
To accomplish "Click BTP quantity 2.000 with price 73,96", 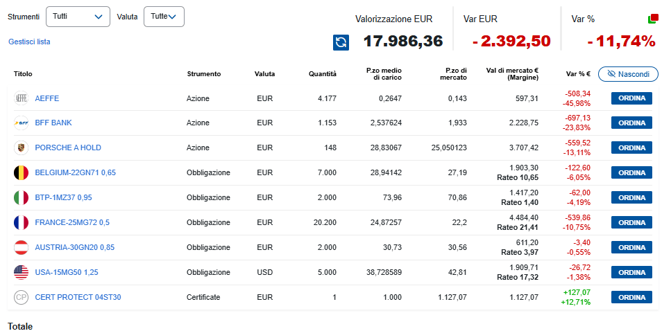I will (328, 197).
